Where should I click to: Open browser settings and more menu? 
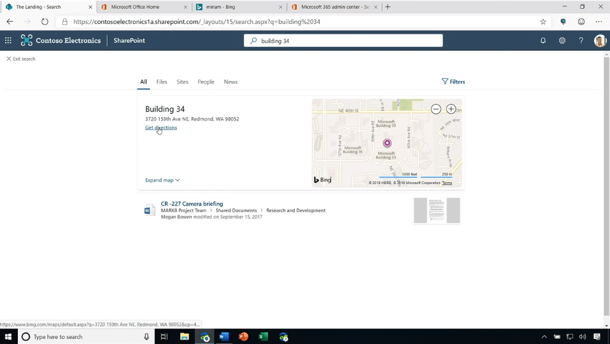tap(599, 22)
